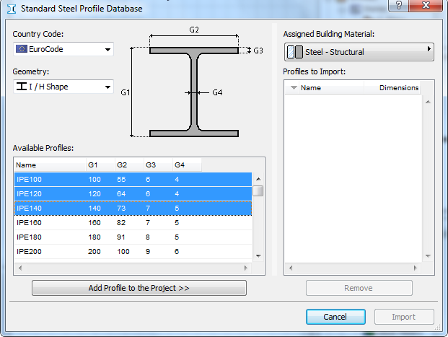Click the EuroCode EU flag icon
Screen dimensions: 448x337
point(22,49)
